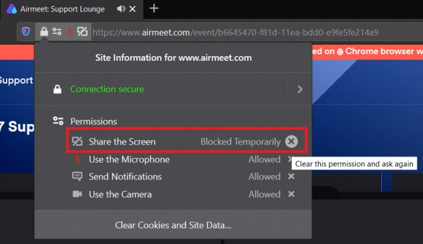Mute tab using the speaker icon

point(121,9)
